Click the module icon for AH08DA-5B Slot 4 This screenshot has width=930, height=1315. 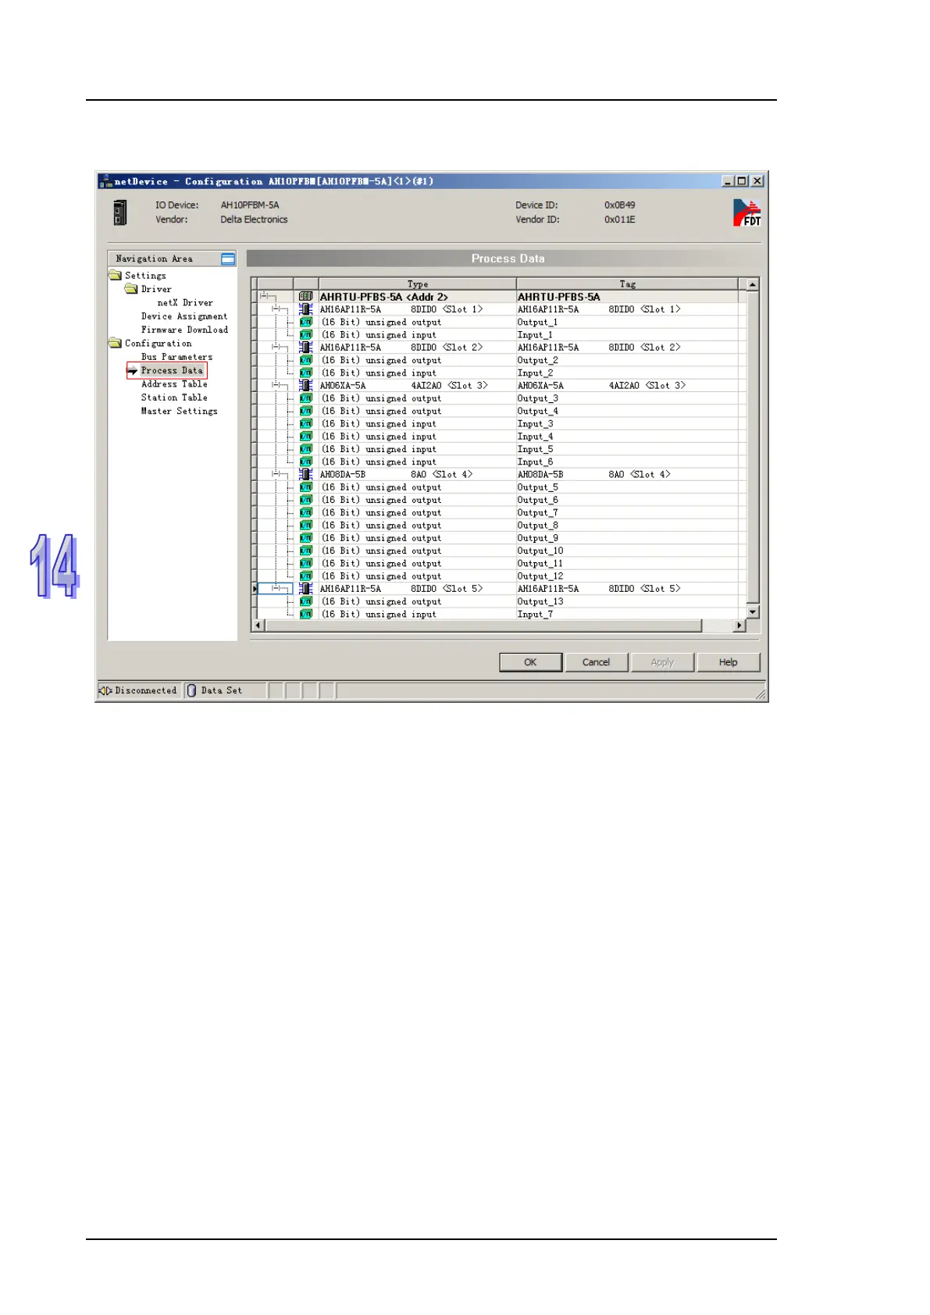click(306, 475)
